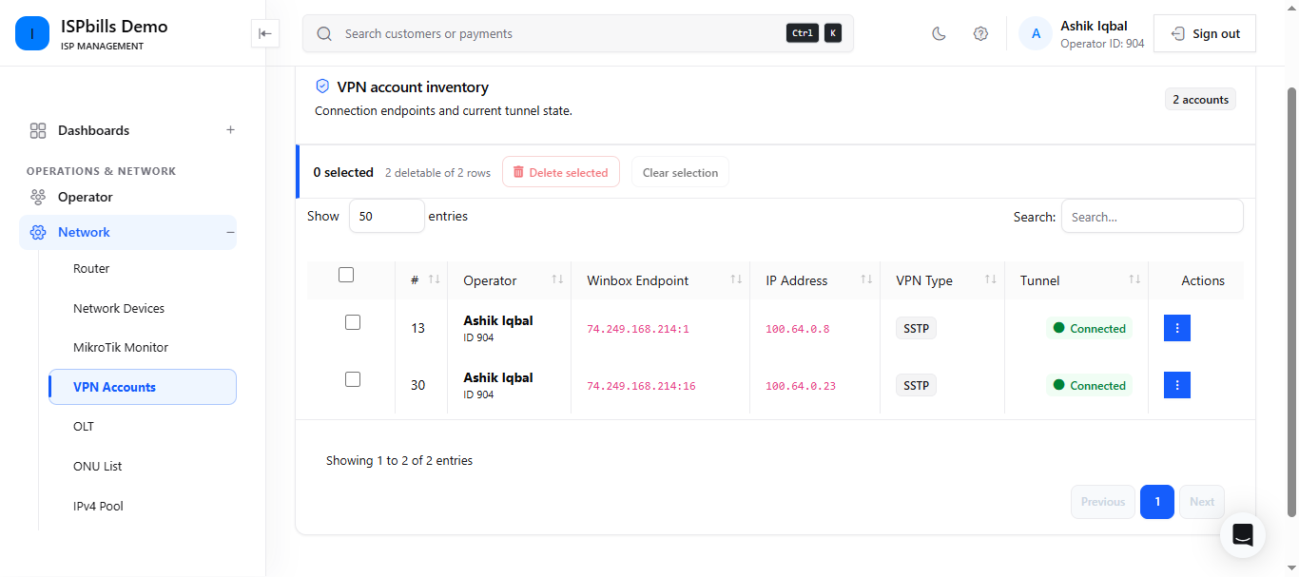Click Delete selected button
The image size is (1299, 577).
click(x=561, y=172)
